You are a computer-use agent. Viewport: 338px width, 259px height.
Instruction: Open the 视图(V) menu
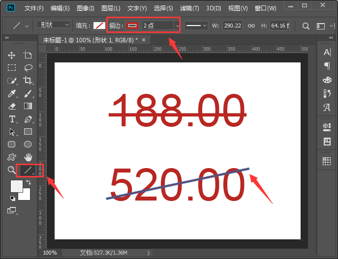tap(238, 8)
